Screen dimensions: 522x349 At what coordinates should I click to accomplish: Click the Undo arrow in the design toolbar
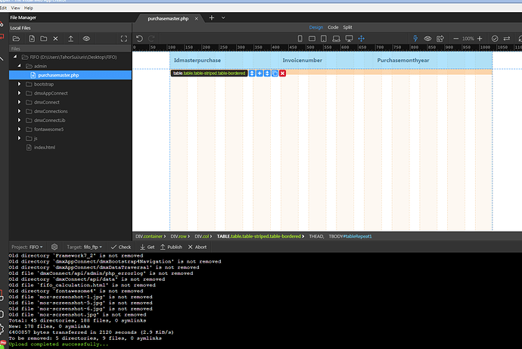[139, 39]
